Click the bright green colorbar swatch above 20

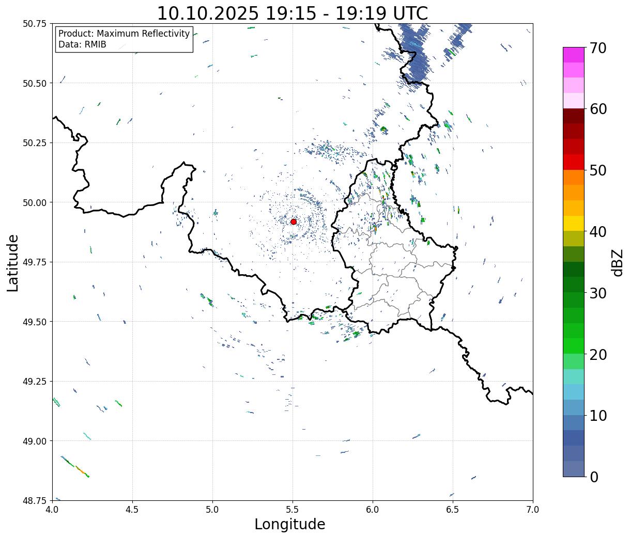pos(574,346)
